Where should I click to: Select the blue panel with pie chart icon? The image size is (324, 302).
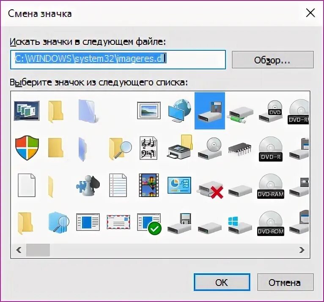[x=179, y=185]
